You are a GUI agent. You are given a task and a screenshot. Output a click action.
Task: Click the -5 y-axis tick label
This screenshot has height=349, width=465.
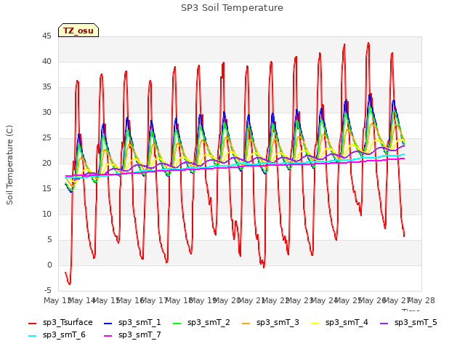(x=48, y=290)
